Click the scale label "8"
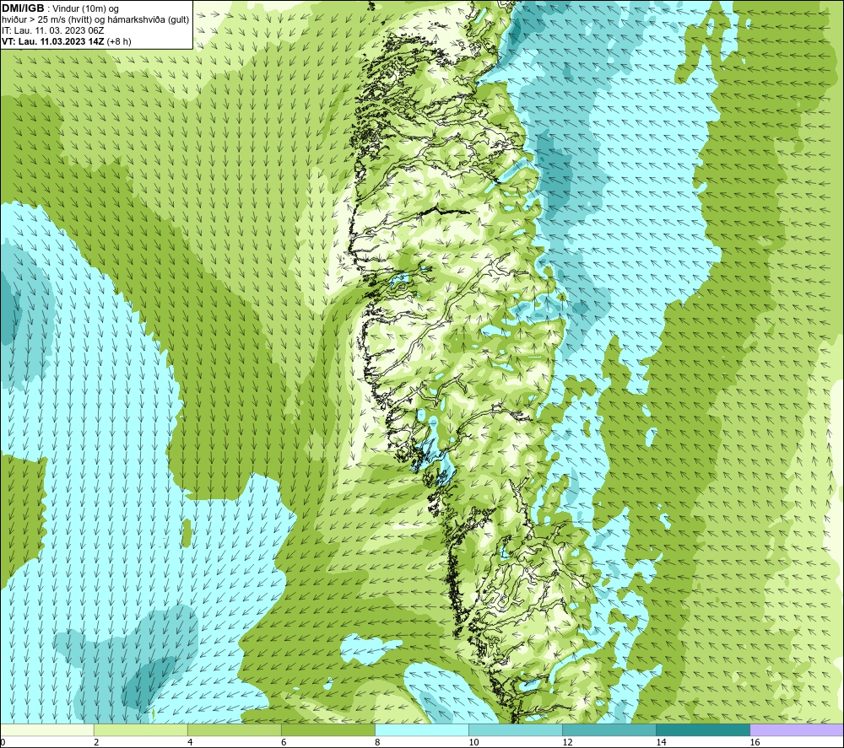Image resolution: width=844 pixels, height=748 pixels. [x=377, y=742]
